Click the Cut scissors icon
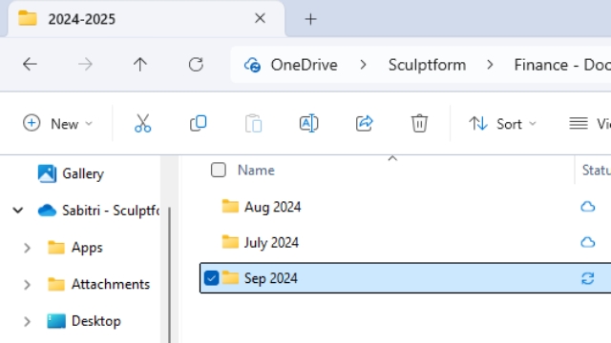The image size is (611, 343). 142,123
